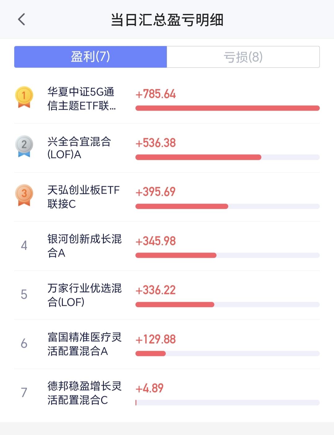This screenshot has height=435, width=334.
Task: Click the +129.88 profit amount
Action: 156,339
